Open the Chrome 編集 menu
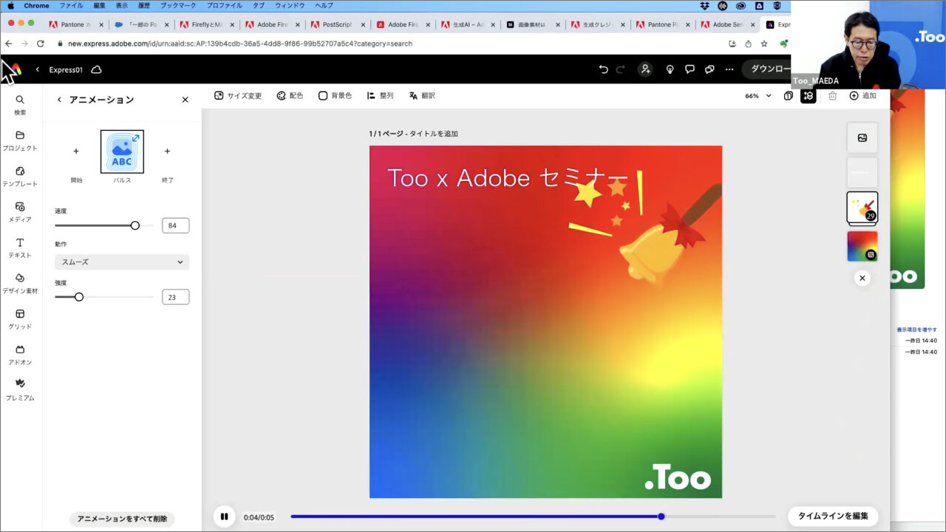 [99, 5]
